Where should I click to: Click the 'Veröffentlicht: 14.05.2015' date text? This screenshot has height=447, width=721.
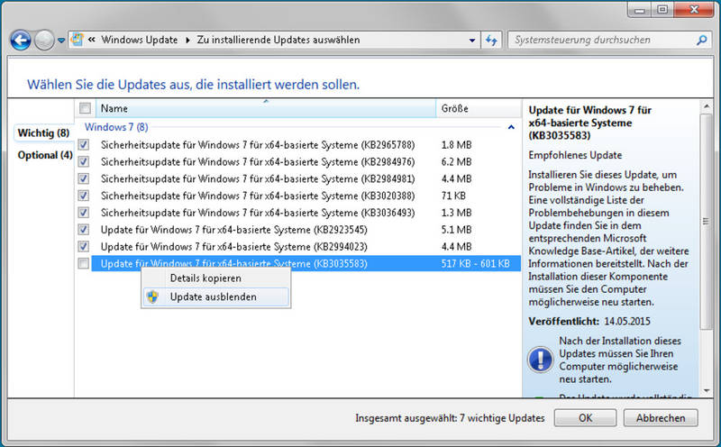click(589, 322)
